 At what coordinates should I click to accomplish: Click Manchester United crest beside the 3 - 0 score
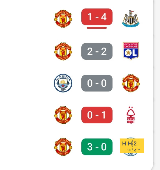click(63, 147)
